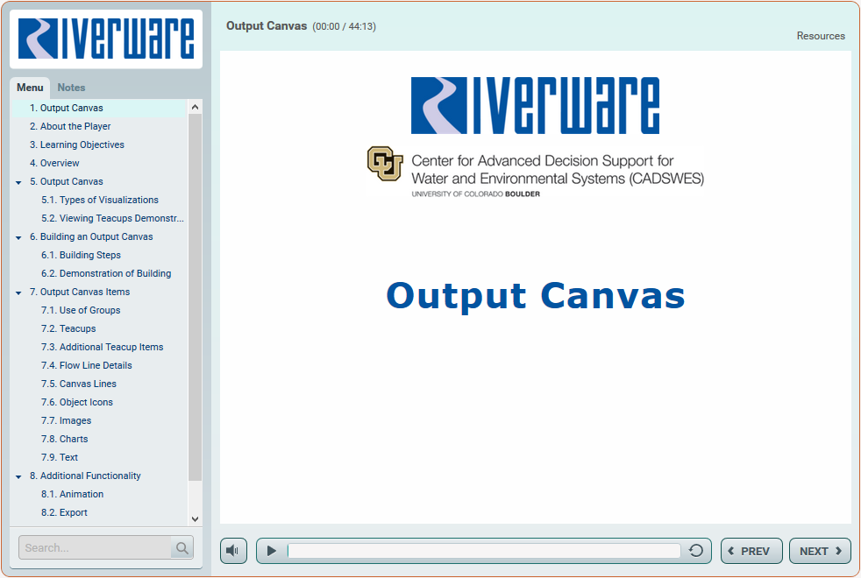Screen dimensions: 861x578
Task: Collapse section 7. Output Canvas Items arrow
Action: tap(18, 293)
